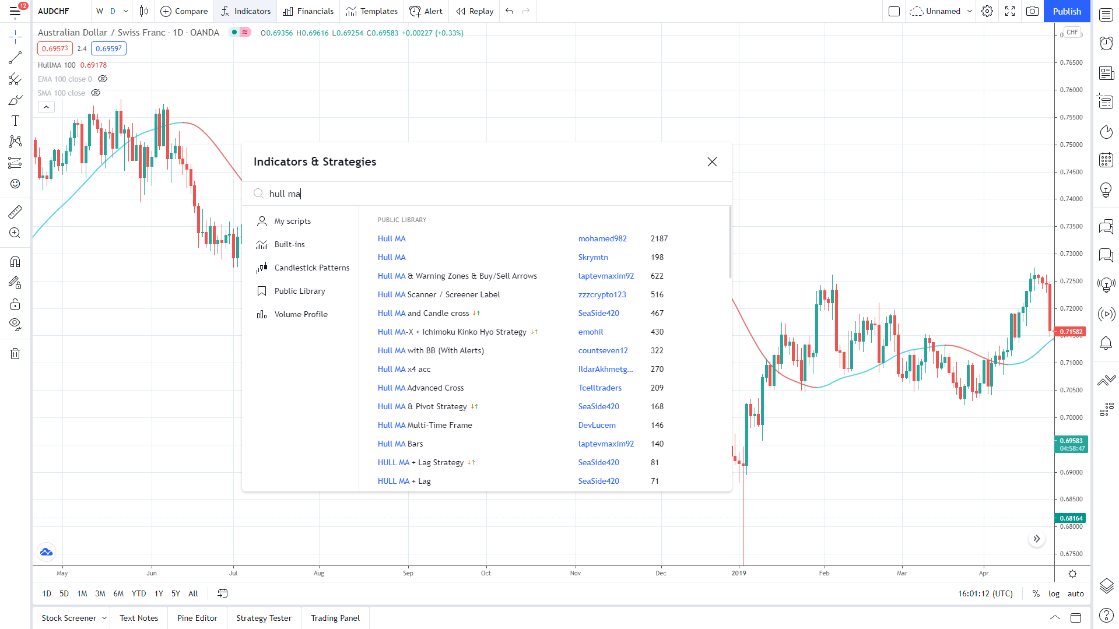Show the hidden SMA 100 indicator
Image resolution: width=1119 pixels, height=629 pixels.
(96, 93)
